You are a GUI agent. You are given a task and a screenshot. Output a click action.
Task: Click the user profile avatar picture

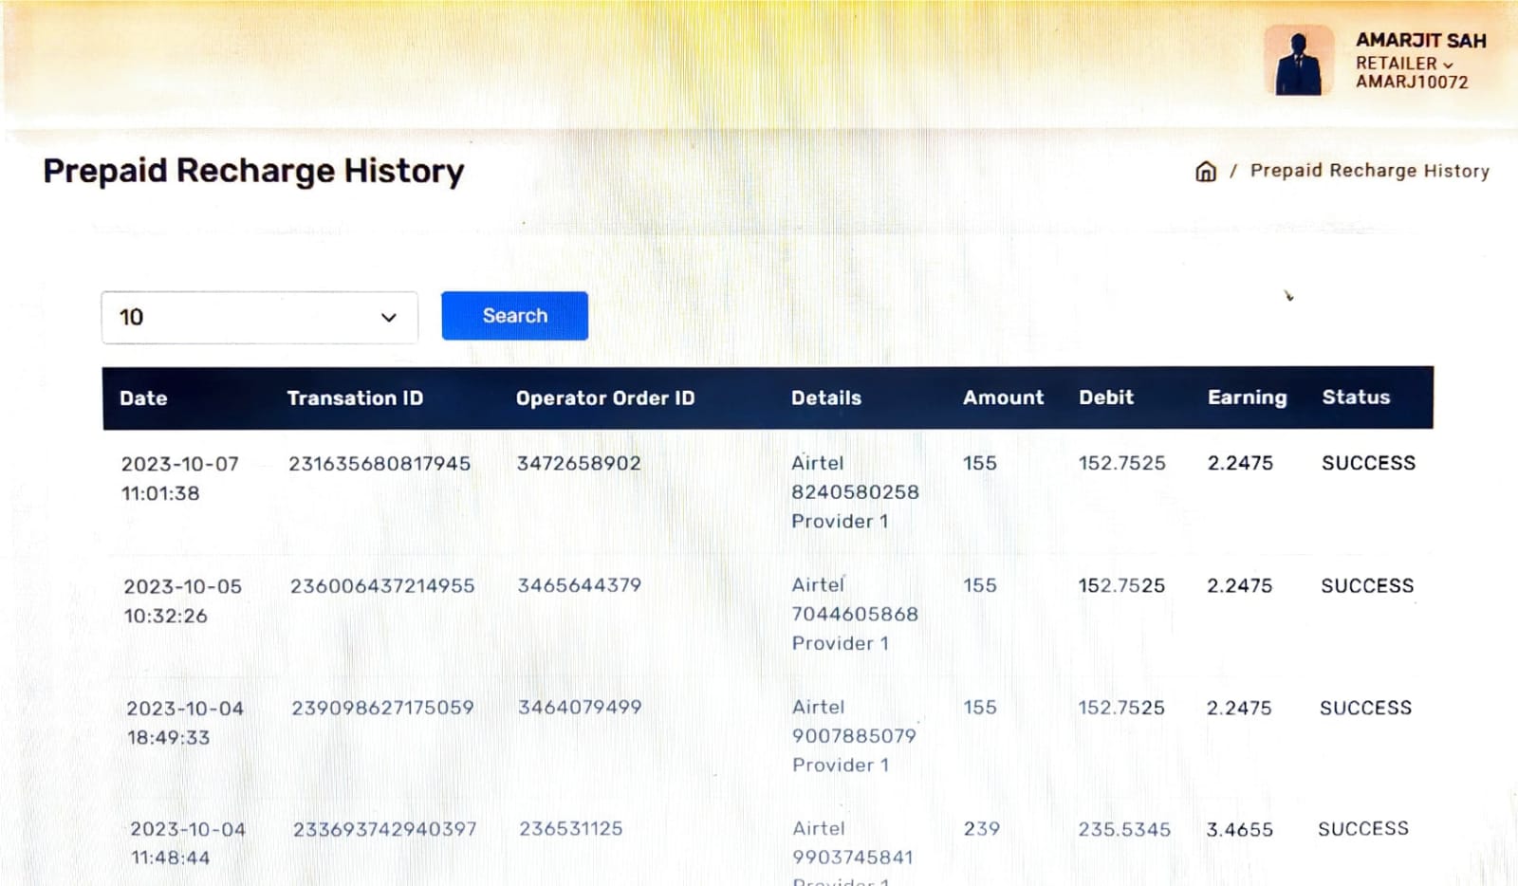[1298, 61]
